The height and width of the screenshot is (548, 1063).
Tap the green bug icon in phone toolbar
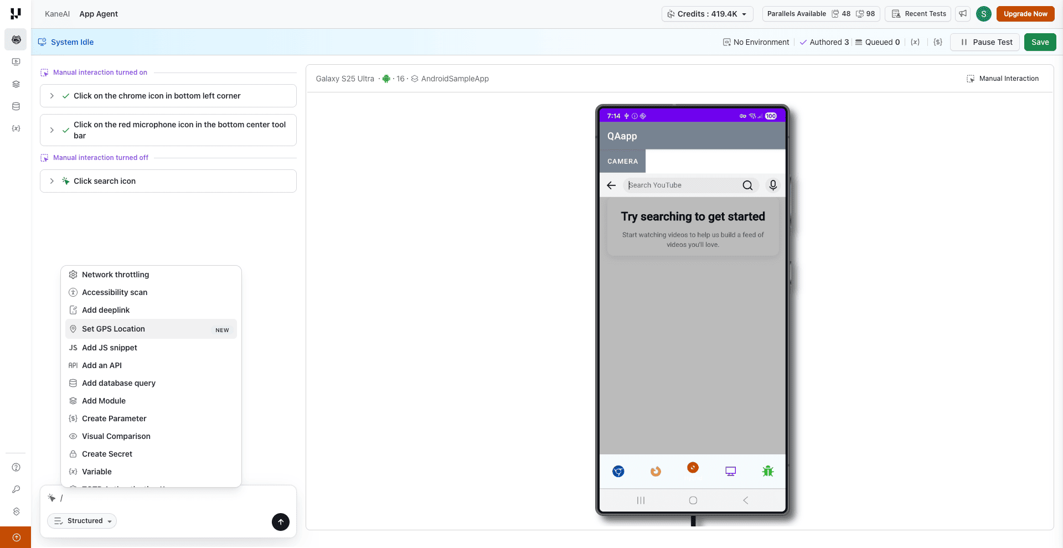point(767,471)
